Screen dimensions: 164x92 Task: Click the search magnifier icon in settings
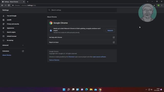tap(49, 10)
